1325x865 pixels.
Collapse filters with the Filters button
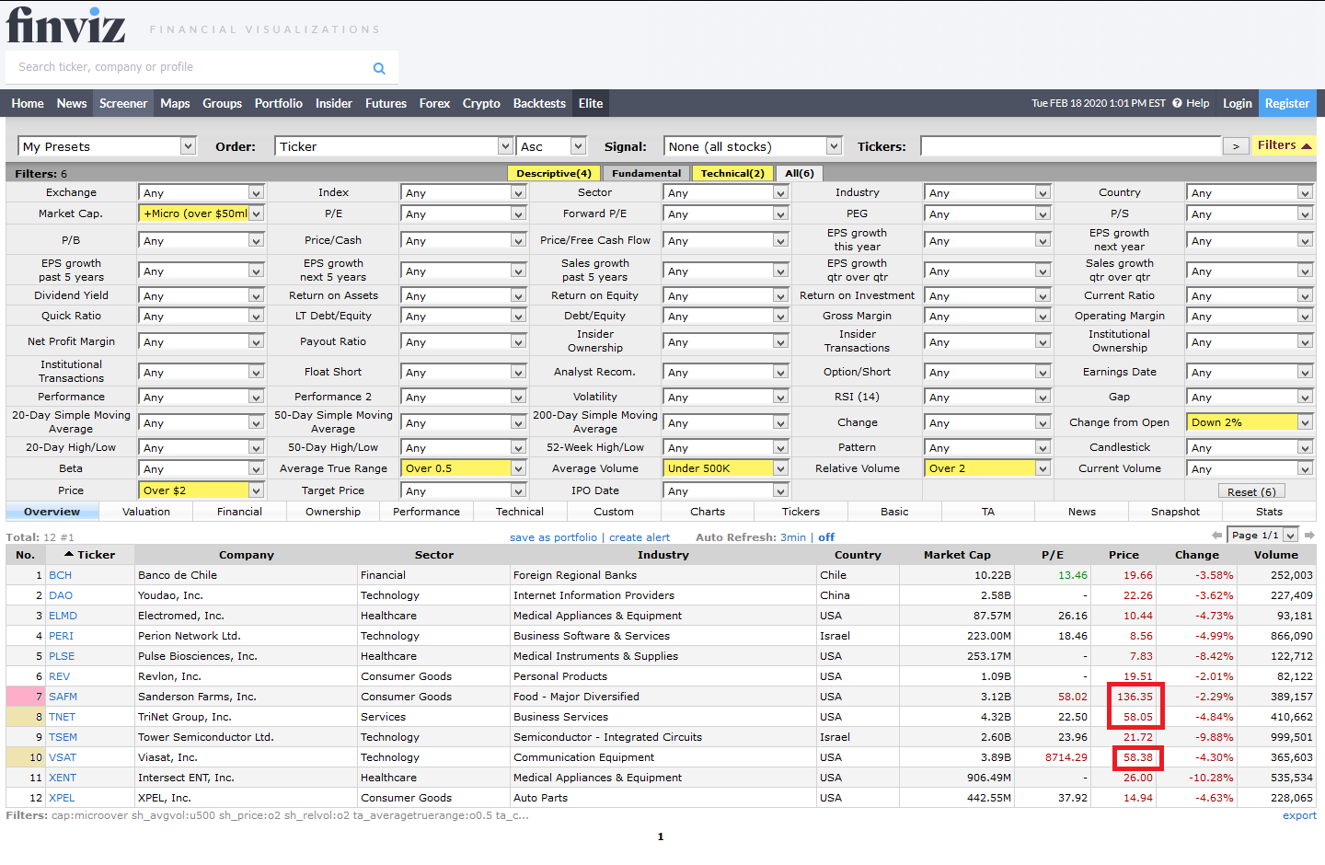1284,145
